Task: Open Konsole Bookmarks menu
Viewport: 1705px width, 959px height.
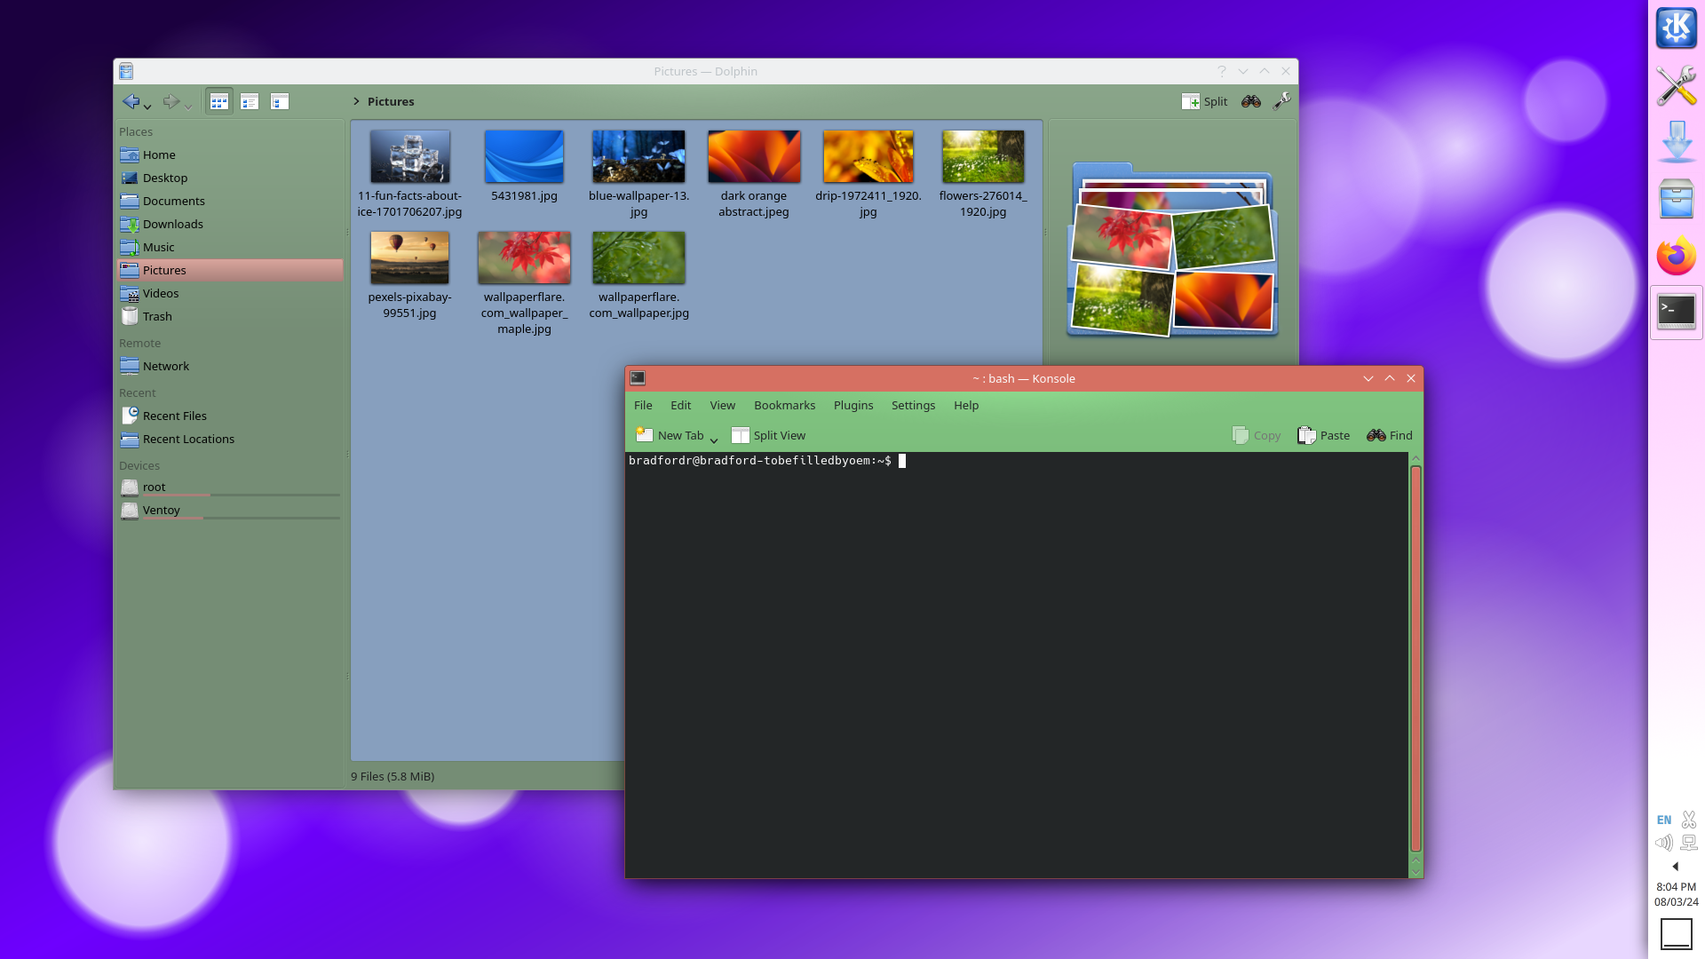Action: [785, 406]
